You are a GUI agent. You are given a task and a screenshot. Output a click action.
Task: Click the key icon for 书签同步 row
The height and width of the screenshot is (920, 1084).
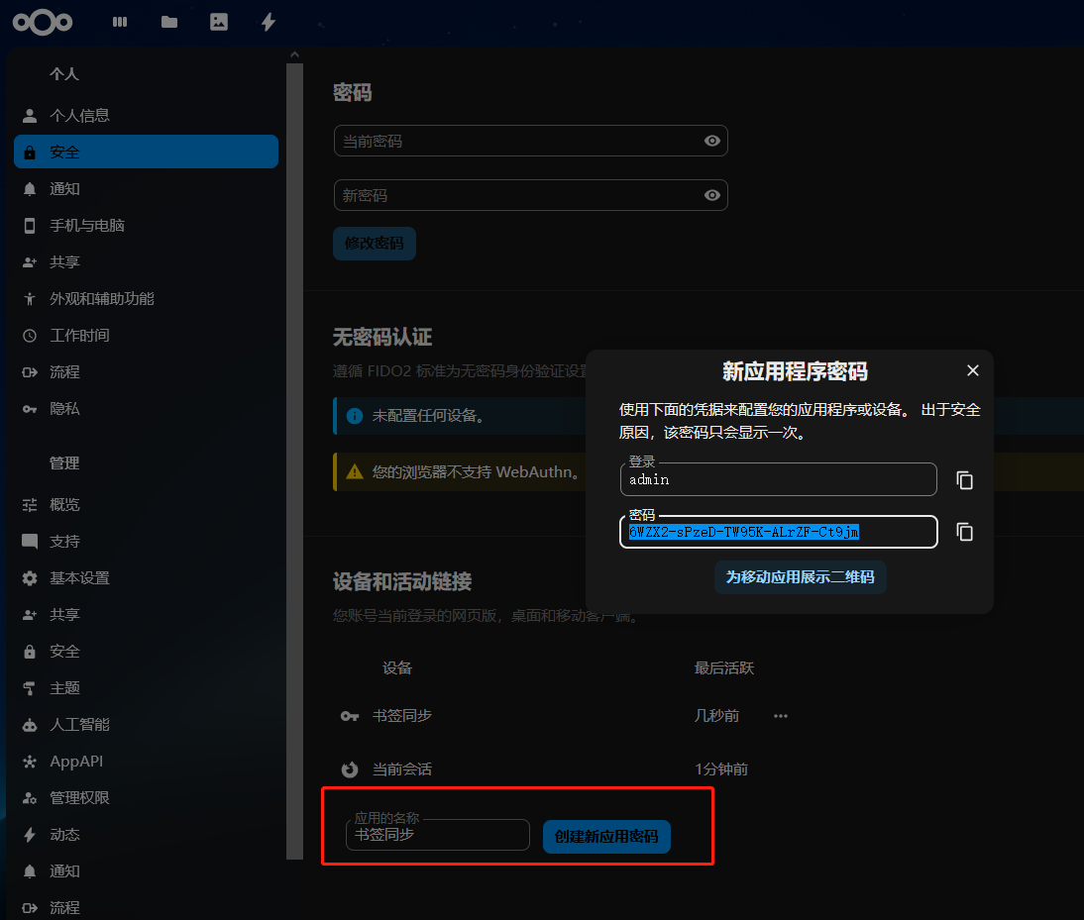pyautogui.click(x=350, y=716)
